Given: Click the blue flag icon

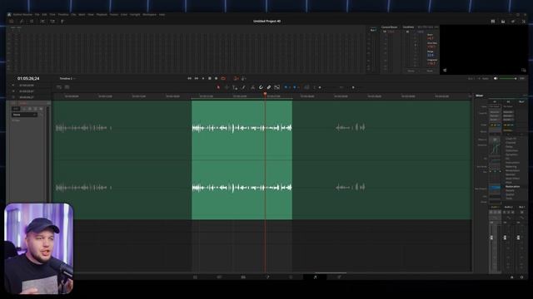Looking at the screenshot, I should point(286,87).
